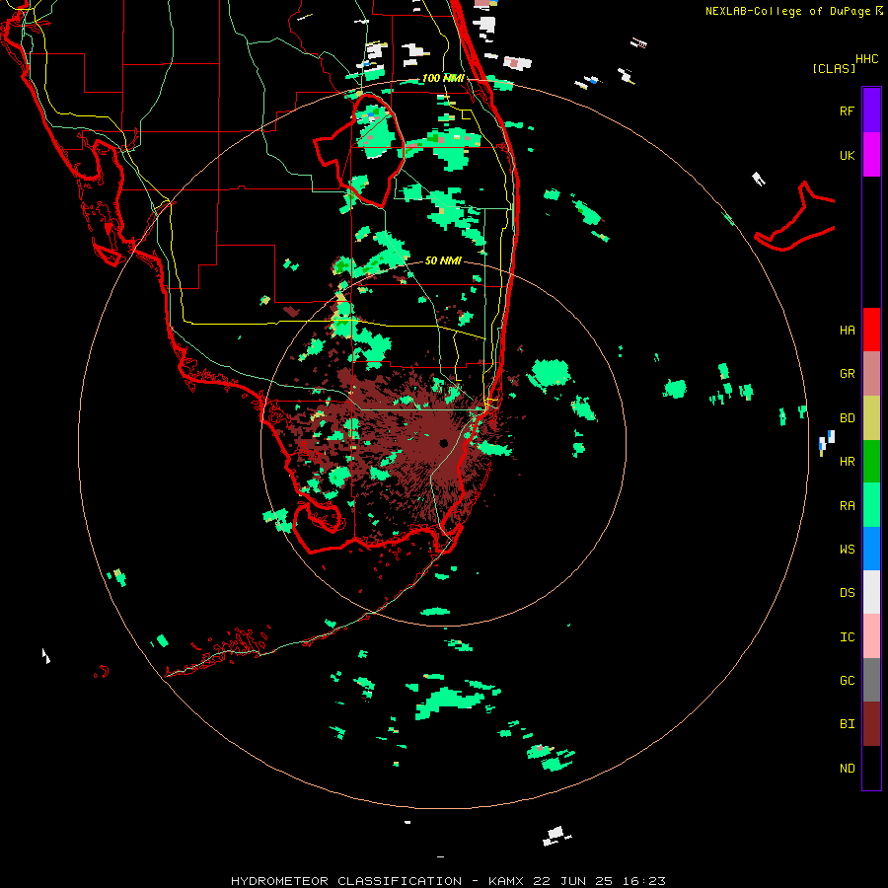Click the black radar site dot
Screen dimensions: 888x888
[x=443, y=443]
